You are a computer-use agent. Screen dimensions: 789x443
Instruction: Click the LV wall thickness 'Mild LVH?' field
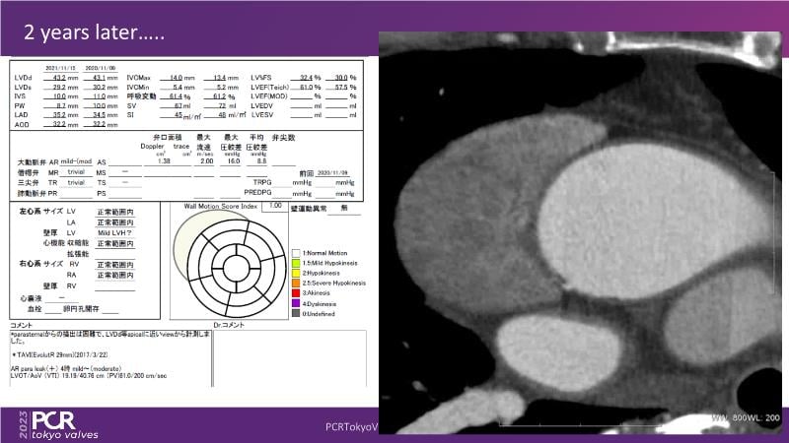pos(114,232)
